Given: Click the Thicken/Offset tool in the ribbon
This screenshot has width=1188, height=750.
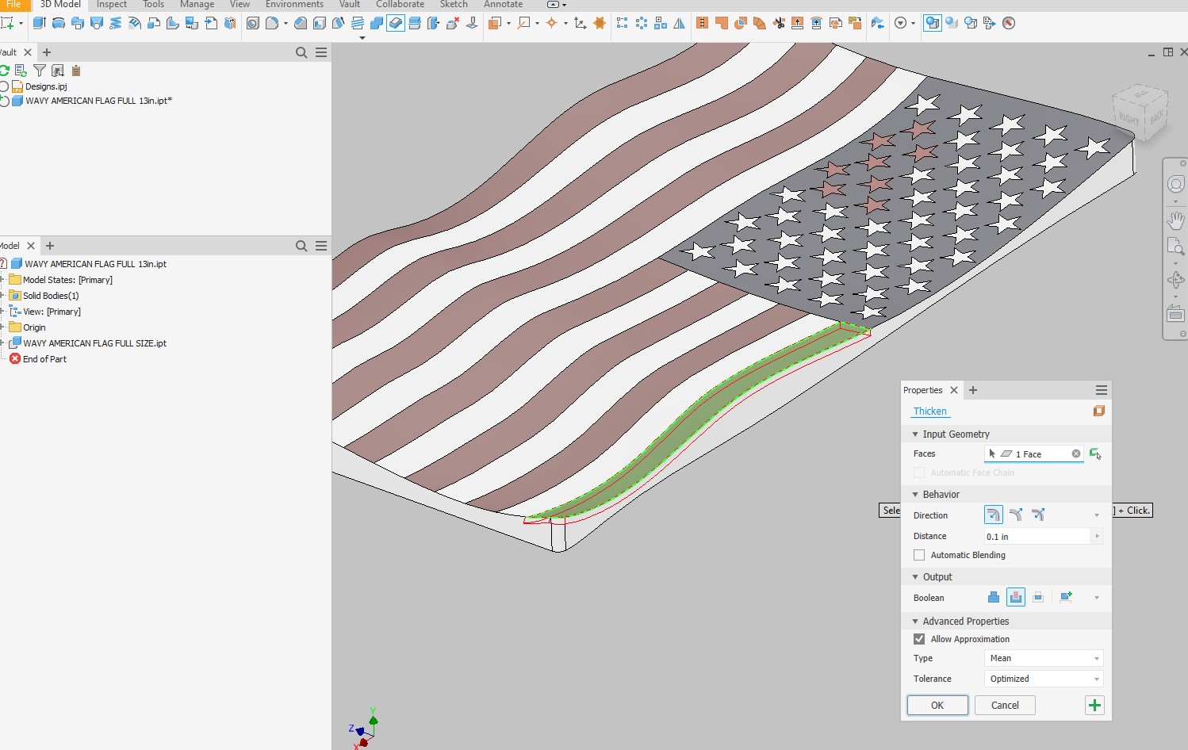Looking at the screenshot, I should point(395,23).
